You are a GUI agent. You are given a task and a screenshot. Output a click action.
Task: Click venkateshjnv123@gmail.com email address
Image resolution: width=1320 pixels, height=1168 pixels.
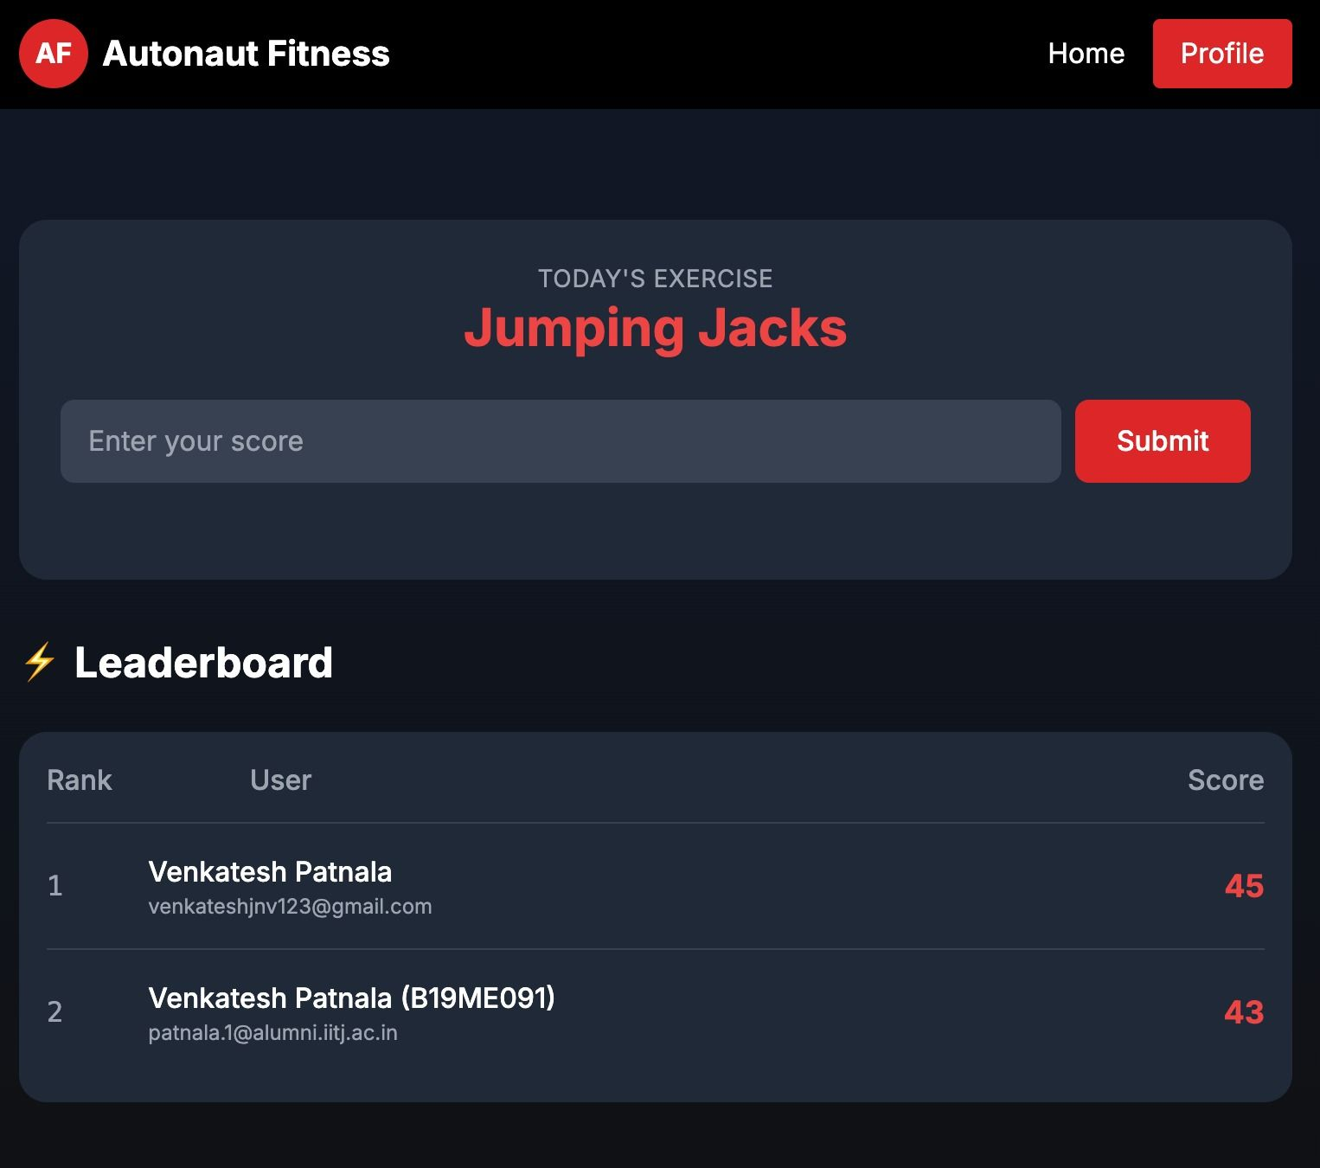pos(291,907)
